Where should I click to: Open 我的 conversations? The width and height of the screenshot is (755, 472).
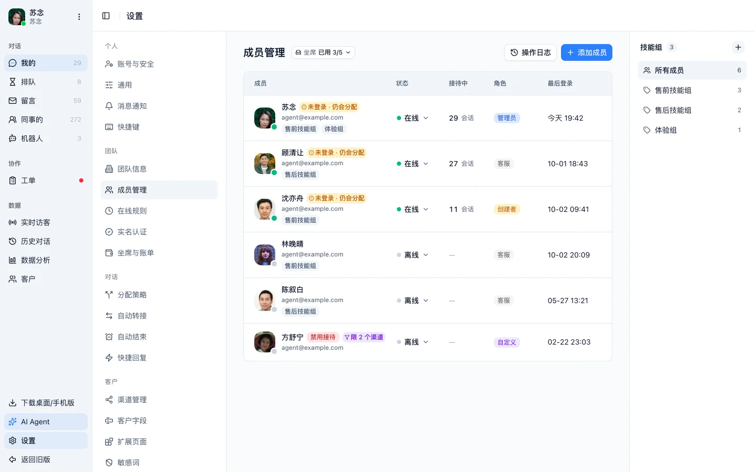click(x=46, y=63)
